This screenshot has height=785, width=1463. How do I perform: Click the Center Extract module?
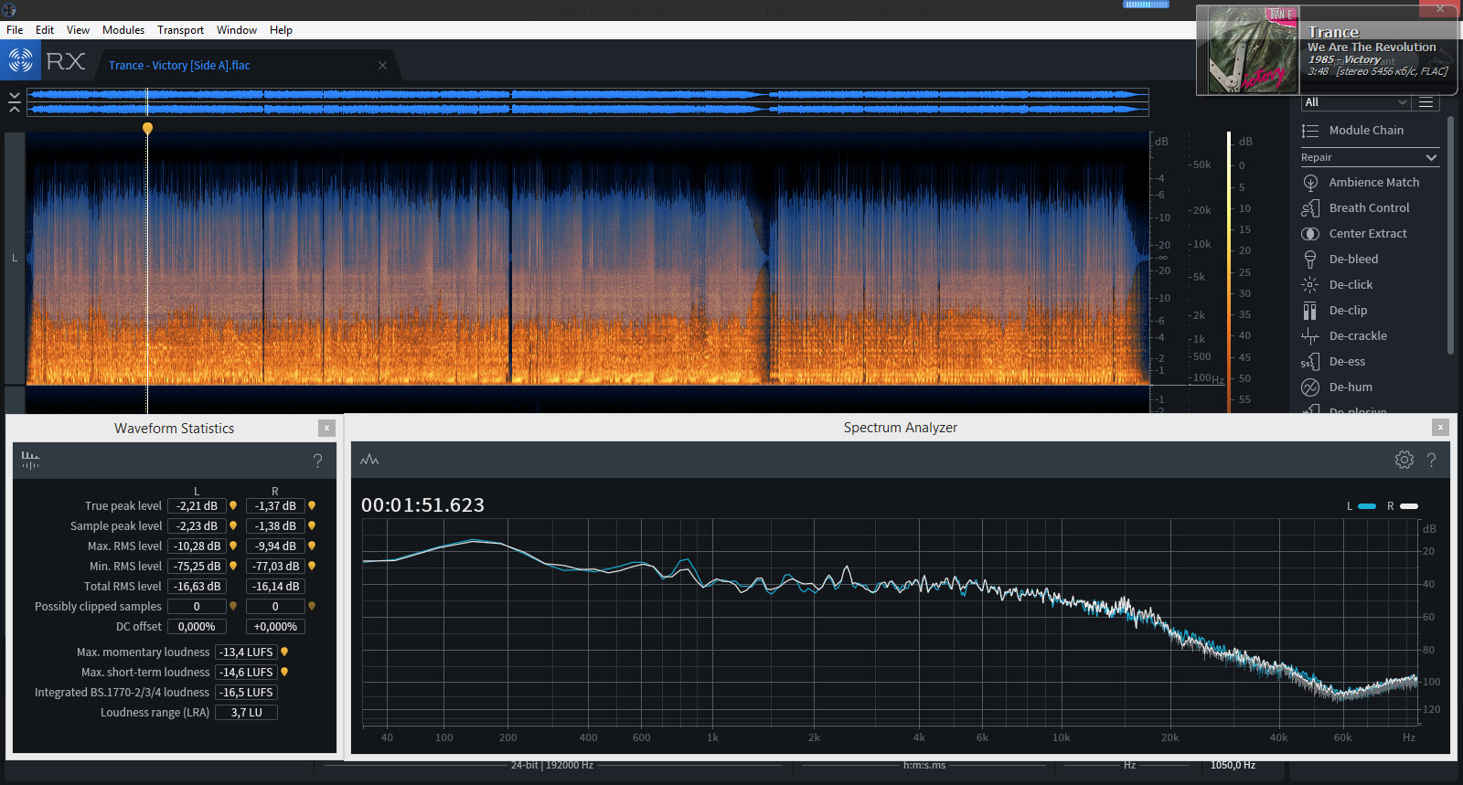pos(1367,234)
